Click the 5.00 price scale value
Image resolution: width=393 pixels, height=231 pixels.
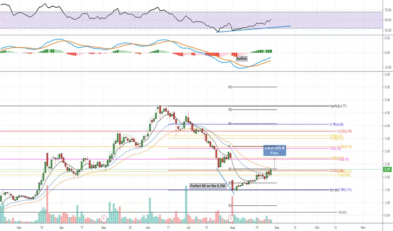388,100
